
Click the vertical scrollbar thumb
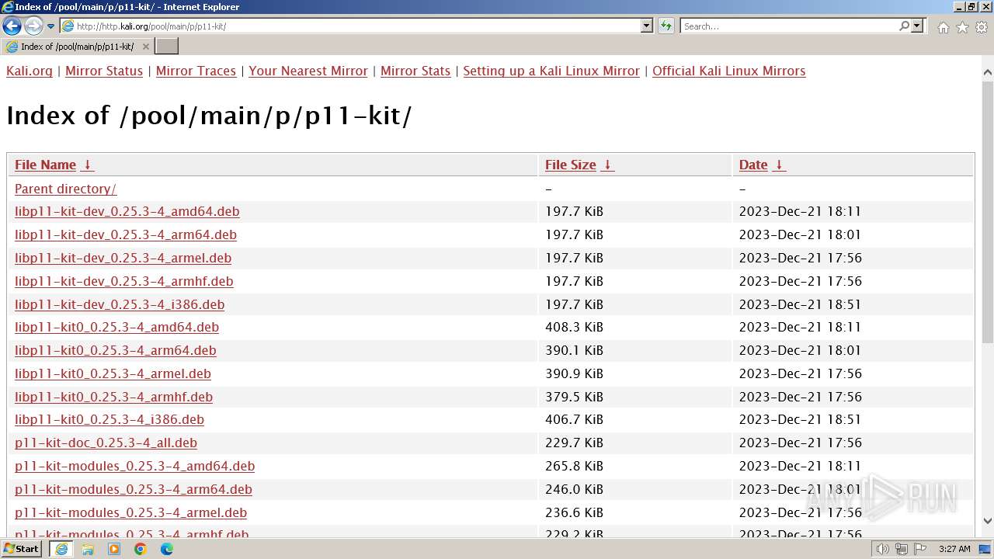click(987, 213)
